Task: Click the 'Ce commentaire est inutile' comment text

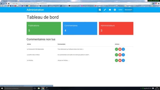Action: pos(74,55)
